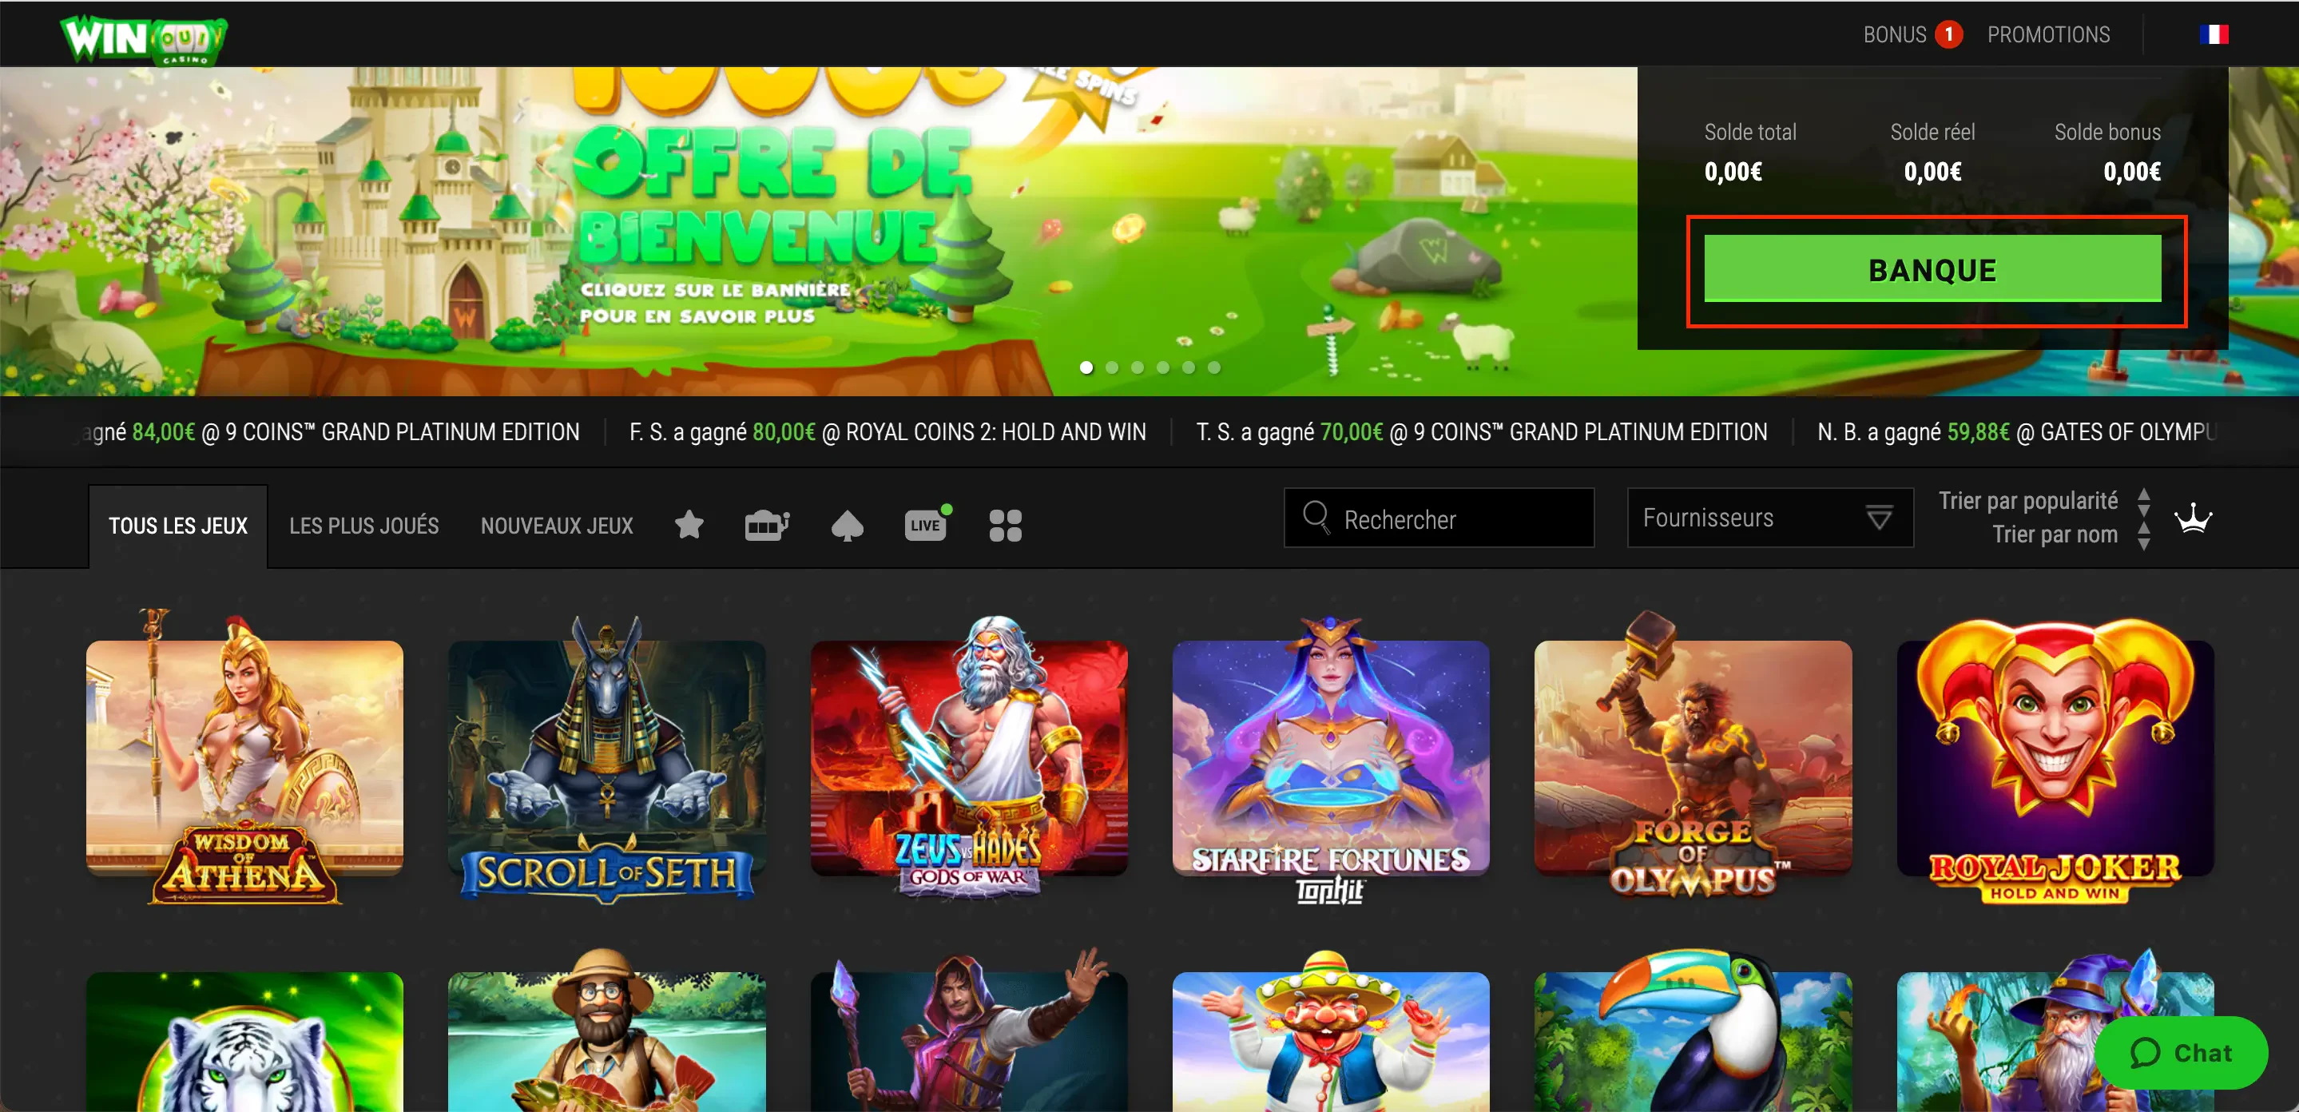This screenshot has height=1112, width=2299.
Task: Open the white tiger game thumbnail
Action: click(x=244, y=1042)
